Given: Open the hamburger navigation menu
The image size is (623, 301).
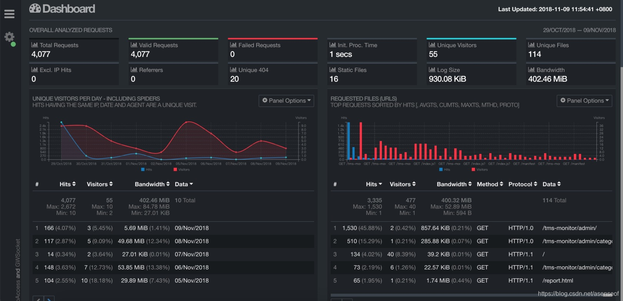Looking at the screenshot, I should click(9, 14).
